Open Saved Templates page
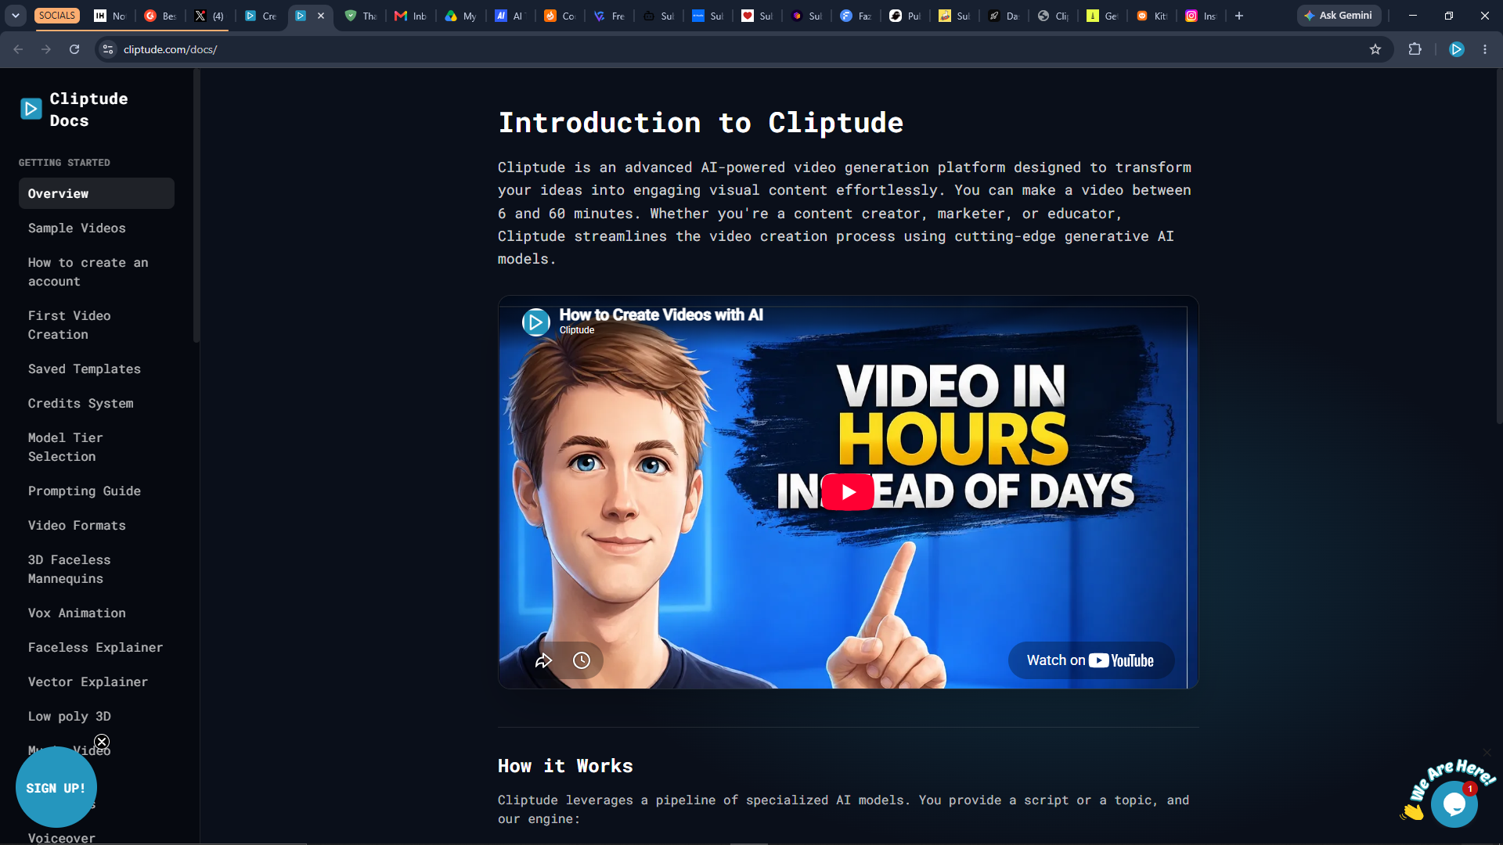1503x845 pixels. coord(96,369)
